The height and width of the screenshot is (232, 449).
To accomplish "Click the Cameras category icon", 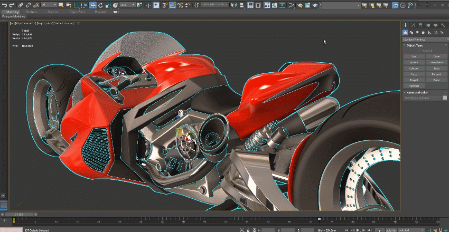I will [x=423, y=32].
